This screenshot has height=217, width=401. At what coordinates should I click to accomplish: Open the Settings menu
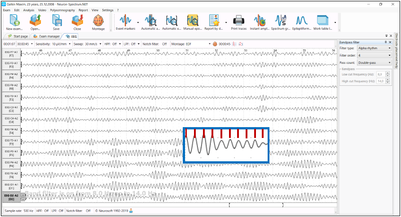108,10
